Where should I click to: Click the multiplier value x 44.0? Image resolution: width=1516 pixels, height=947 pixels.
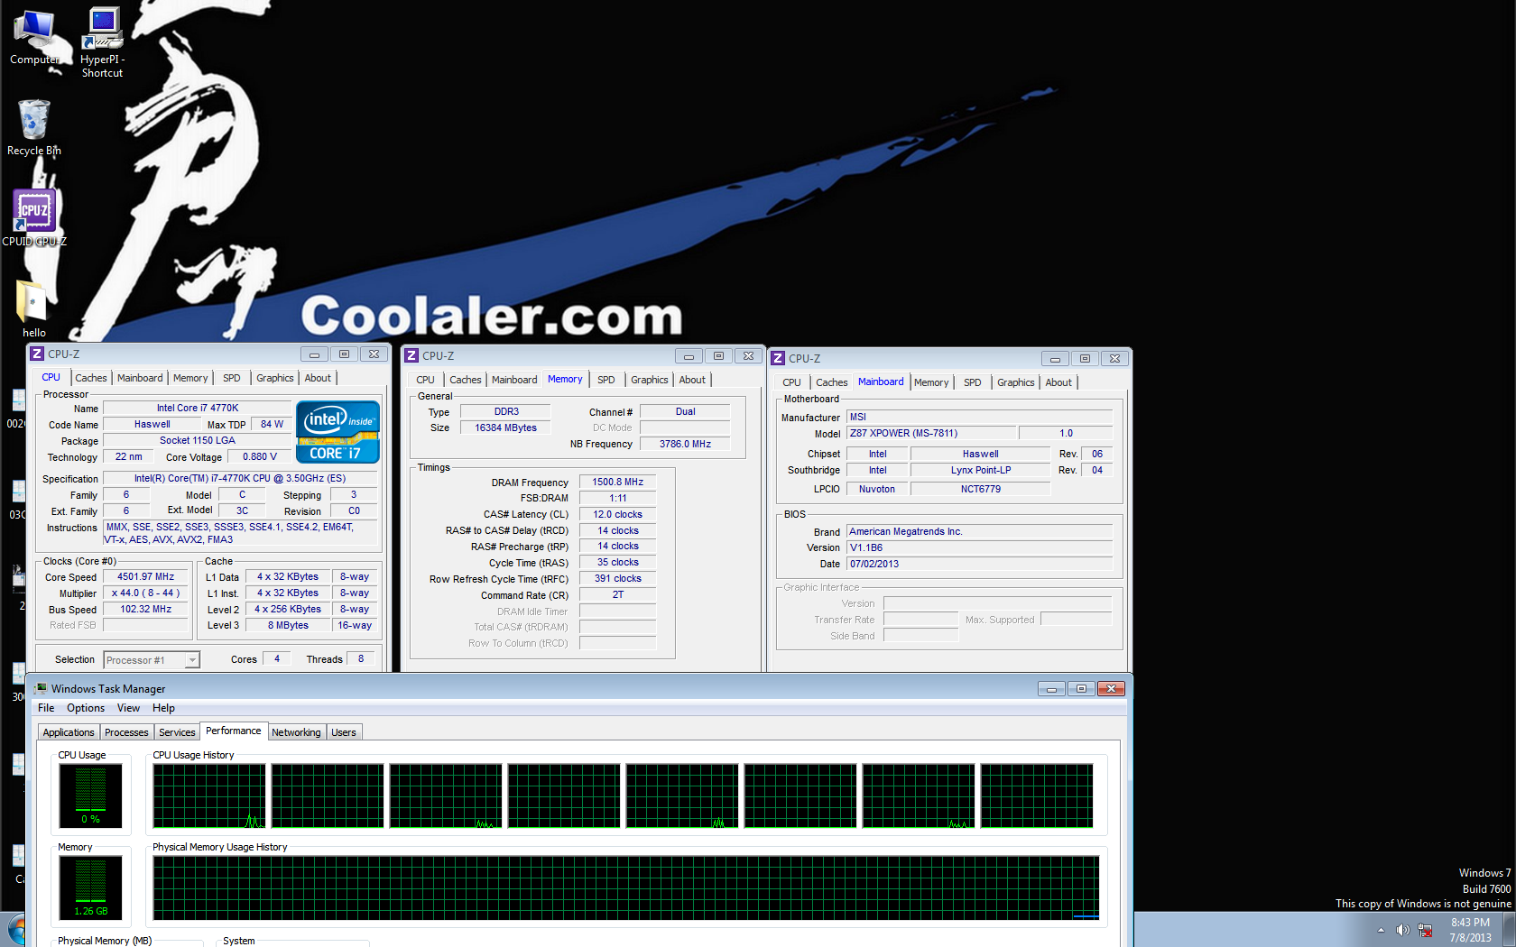pos(145,593)
